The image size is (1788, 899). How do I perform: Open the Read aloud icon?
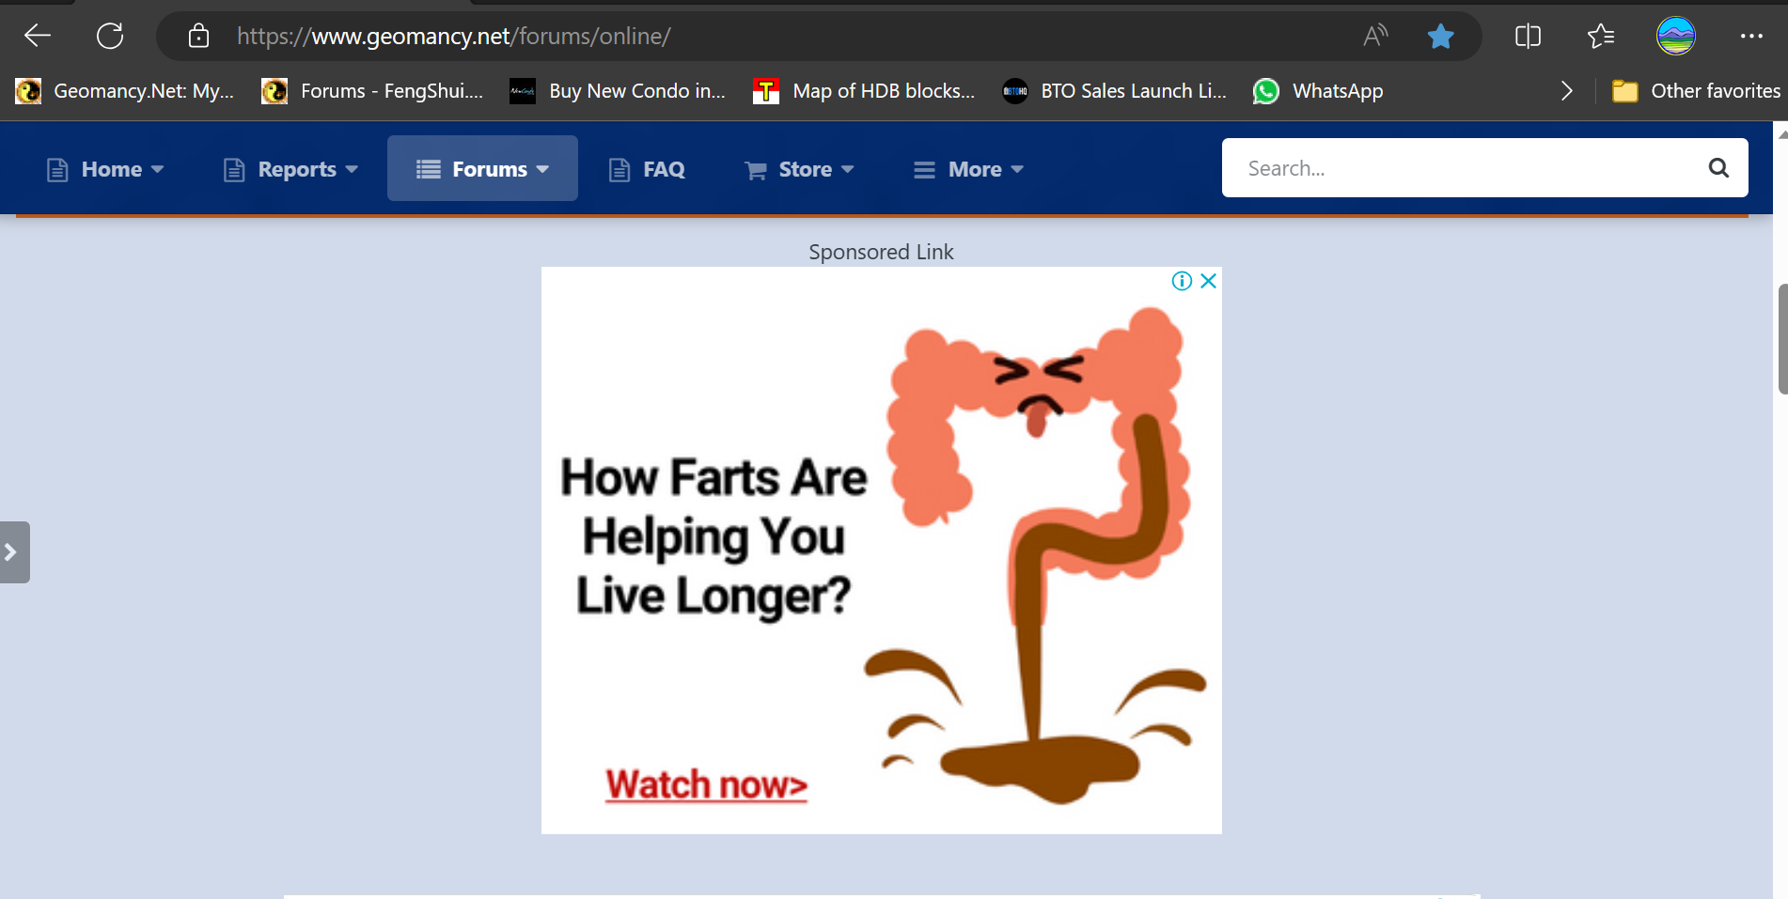pyautogui.click(x=1374, y=36)
